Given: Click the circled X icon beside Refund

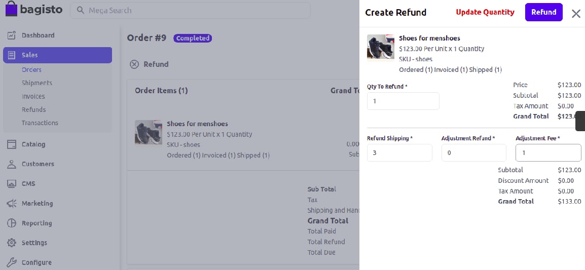Looking at the screenshot, I should 134,64.
